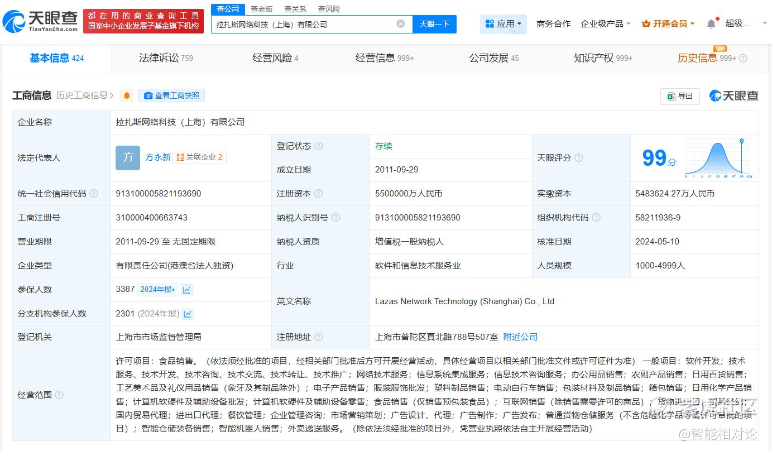Screen dimensions: 772x451
Task: Click the 99分 score distribution chart
Action: pyautogui.click(x=718, y=158)
